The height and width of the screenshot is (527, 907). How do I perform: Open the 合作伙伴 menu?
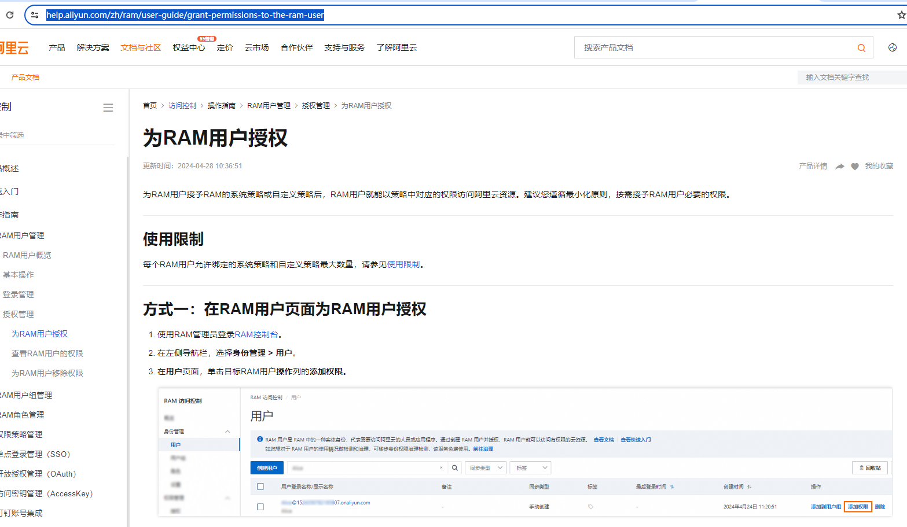296,47
